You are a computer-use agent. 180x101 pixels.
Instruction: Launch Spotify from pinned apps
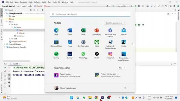(x=56, y=55)
